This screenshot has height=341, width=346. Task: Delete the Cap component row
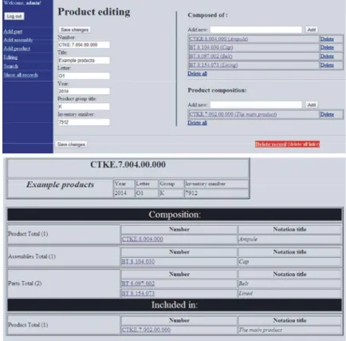coord(327,48)
